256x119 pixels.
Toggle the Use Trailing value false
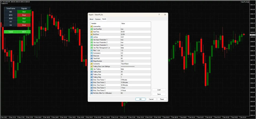[x=135, y=69]
